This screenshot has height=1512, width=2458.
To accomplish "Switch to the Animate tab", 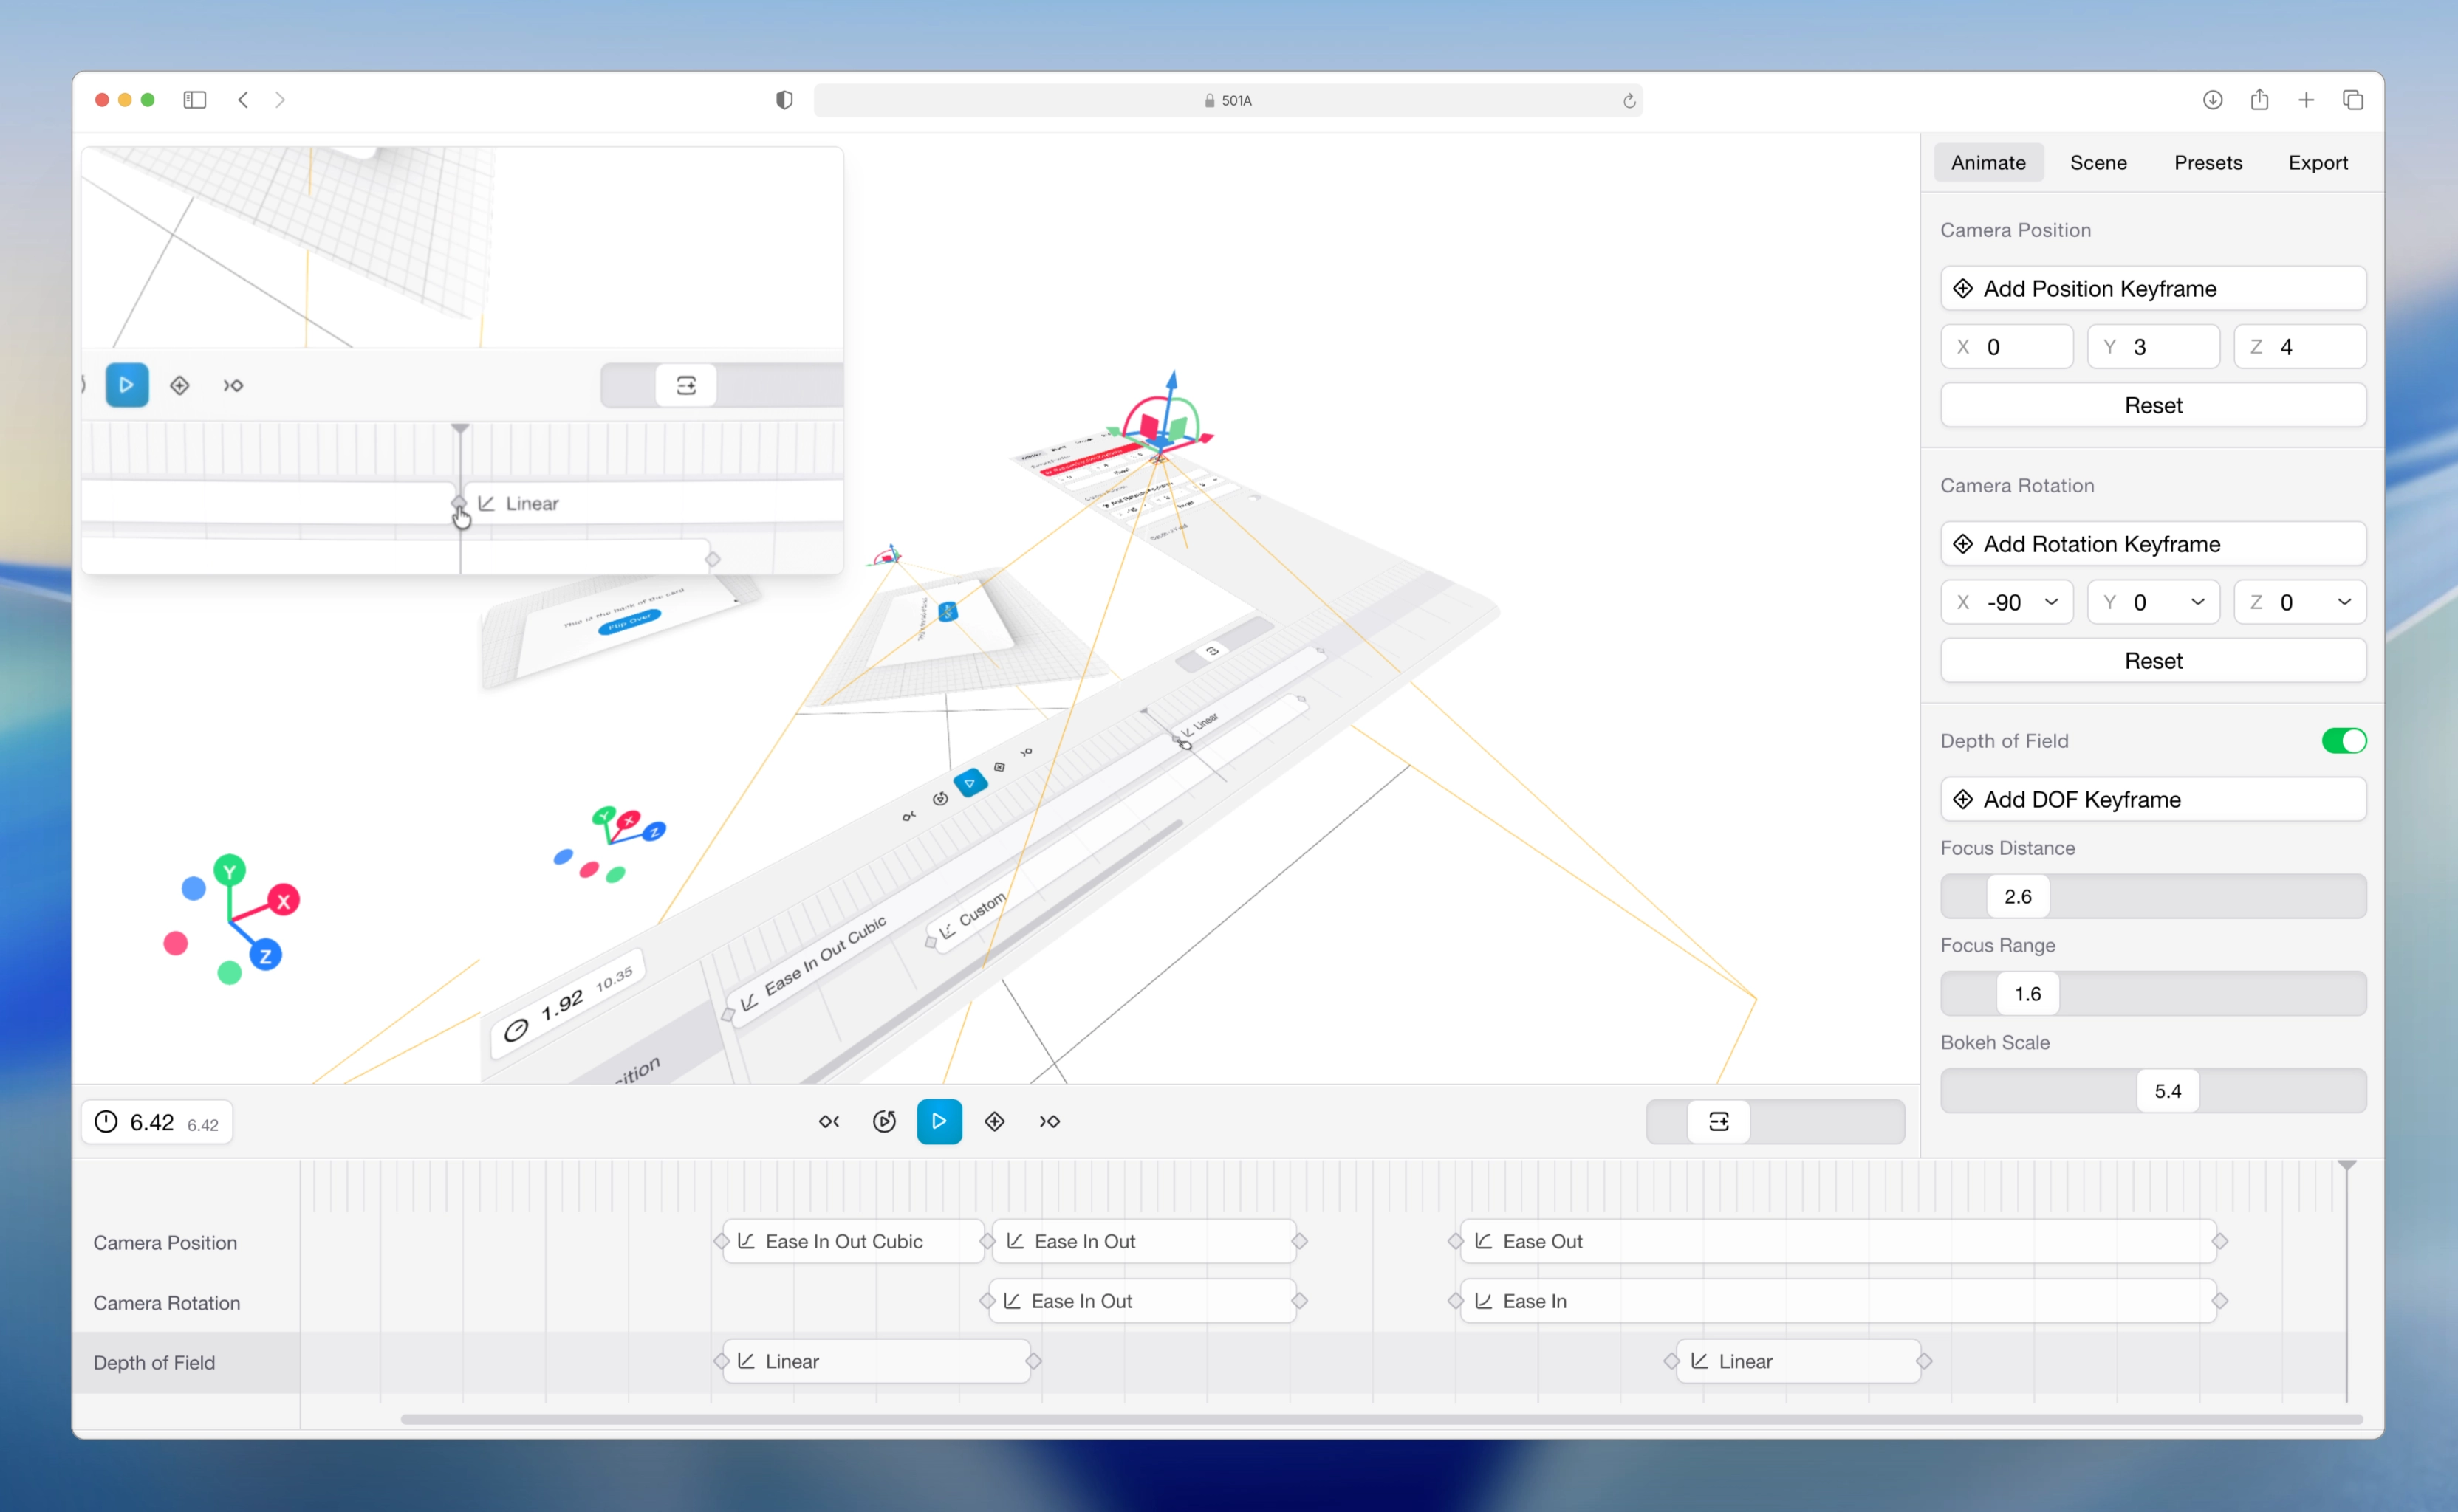I will click(x=1988, y=163).
